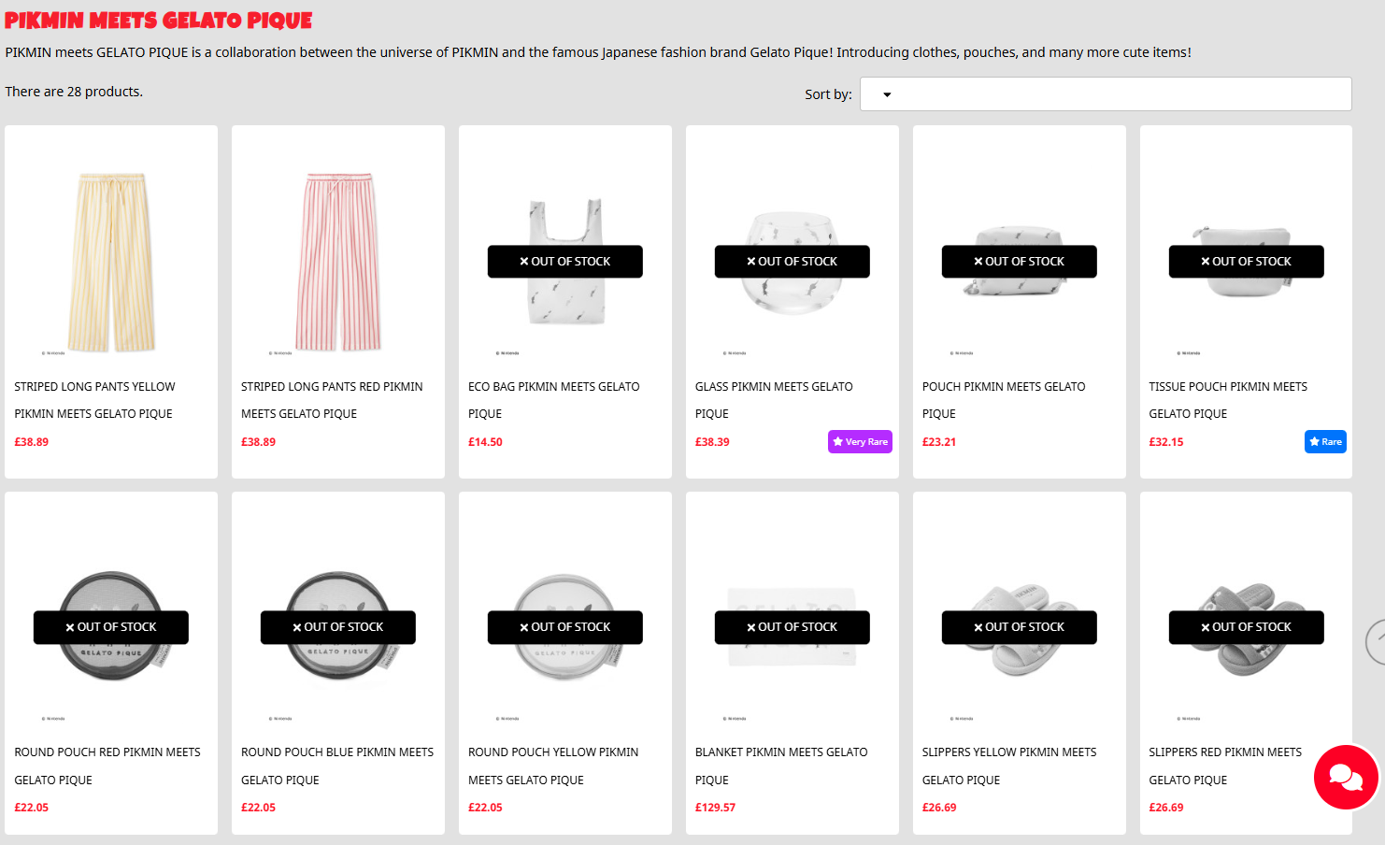Click the Slippers Red product image
The width and height of the screenshot is (1385, 845).
point(1247,628)
